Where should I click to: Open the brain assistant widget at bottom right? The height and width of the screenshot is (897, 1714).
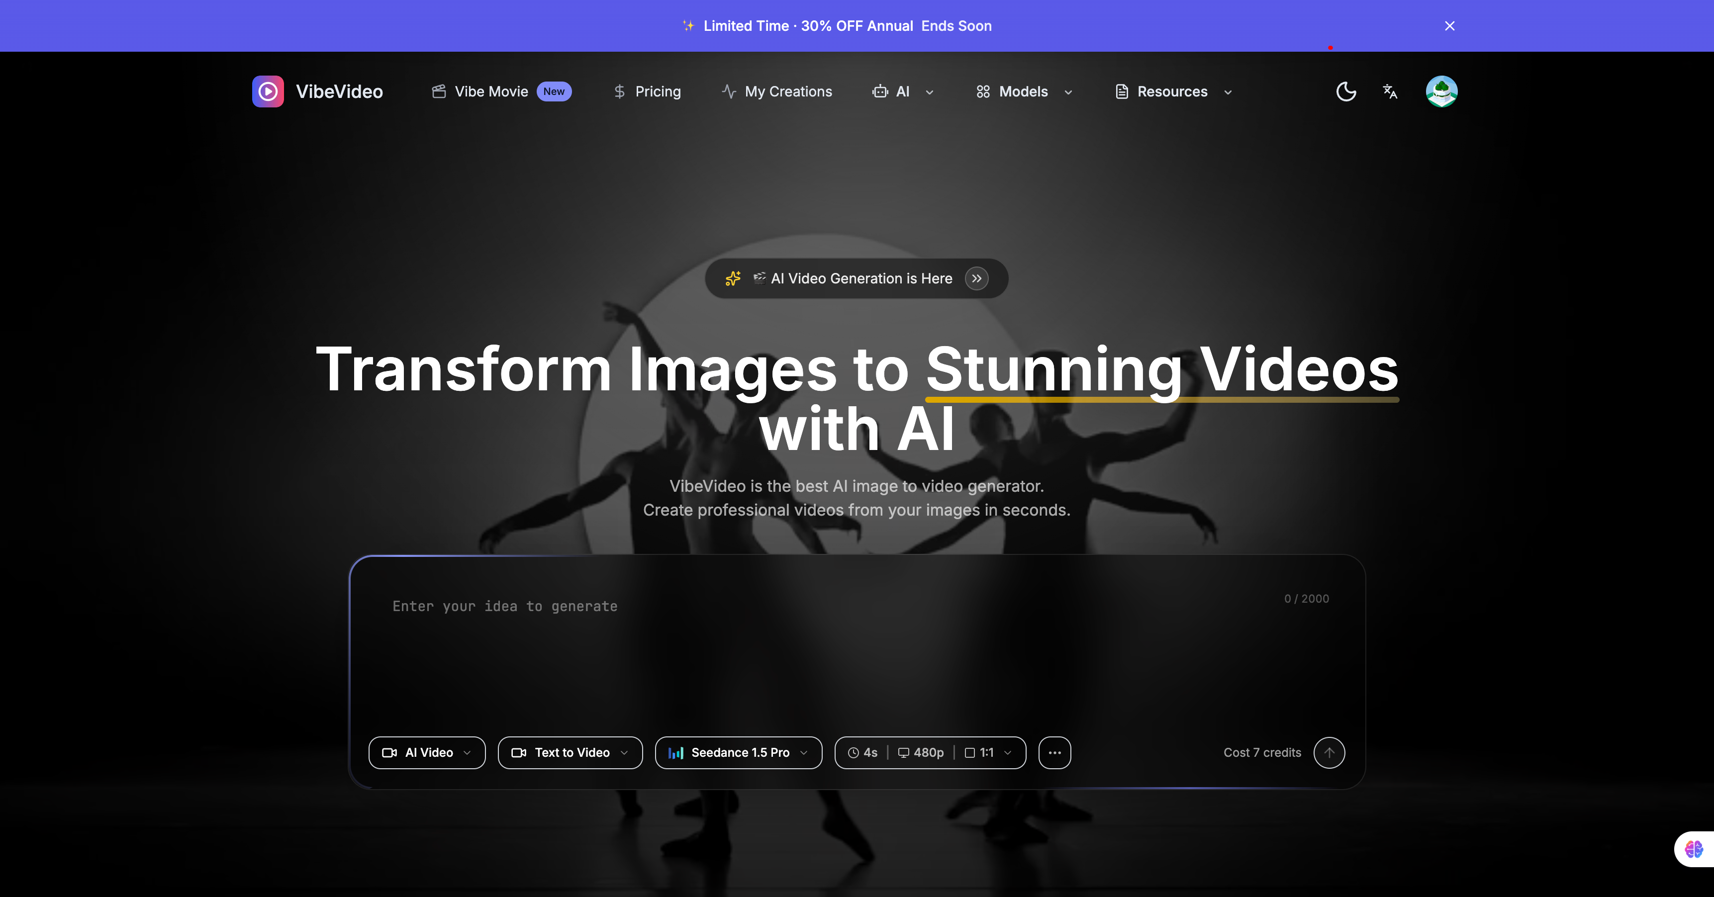pyautogui.click(x=1694, y=849)
